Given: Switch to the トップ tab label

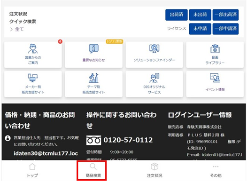Looking at the screenshot, I should click(32, 175).
